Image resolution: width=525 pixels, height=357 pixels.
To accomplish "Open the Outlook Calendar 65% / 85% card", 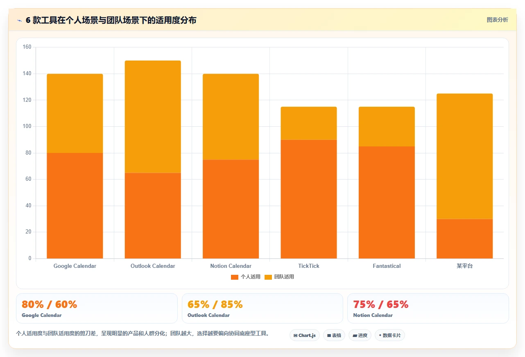I will click(x=262, y=308).
